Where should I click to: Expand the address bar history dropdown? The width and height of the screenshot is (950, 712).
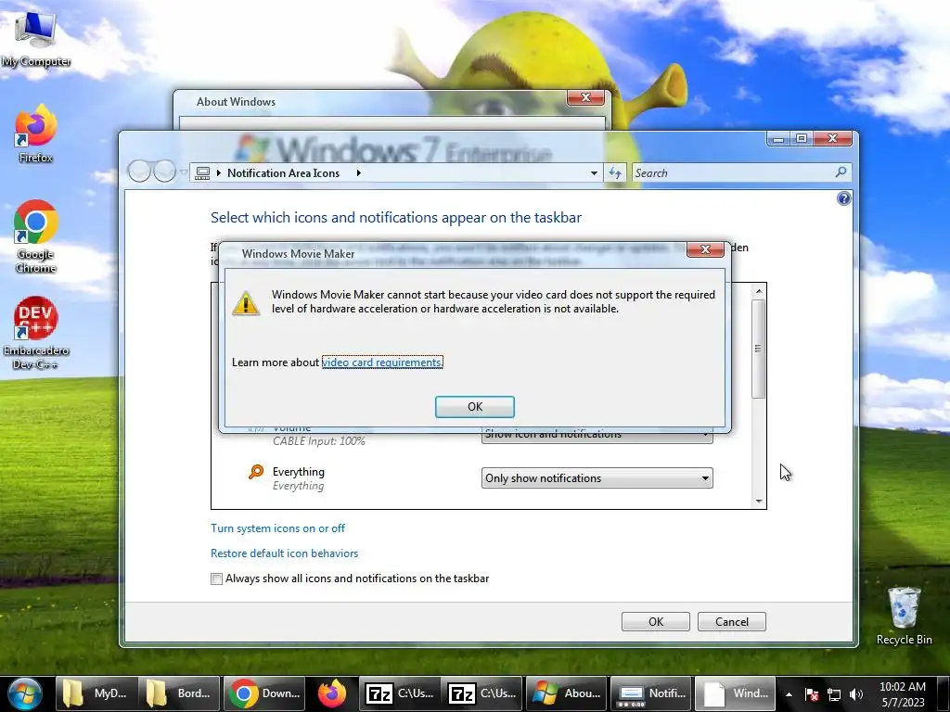coord(594,173)
